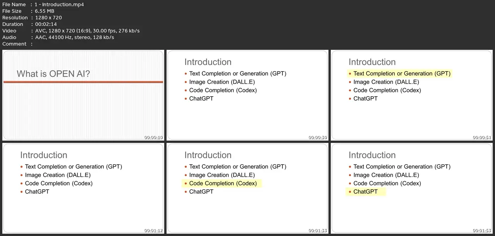
Task: Click the 'What is OPEN AI?' slide title
Action: (53, 74)
